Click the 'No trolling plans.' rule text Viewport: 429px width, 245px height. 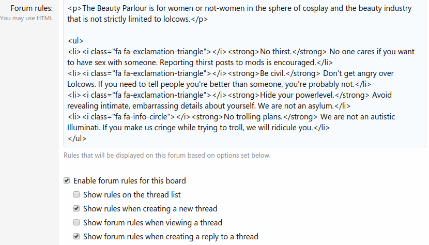pos(253,117)
